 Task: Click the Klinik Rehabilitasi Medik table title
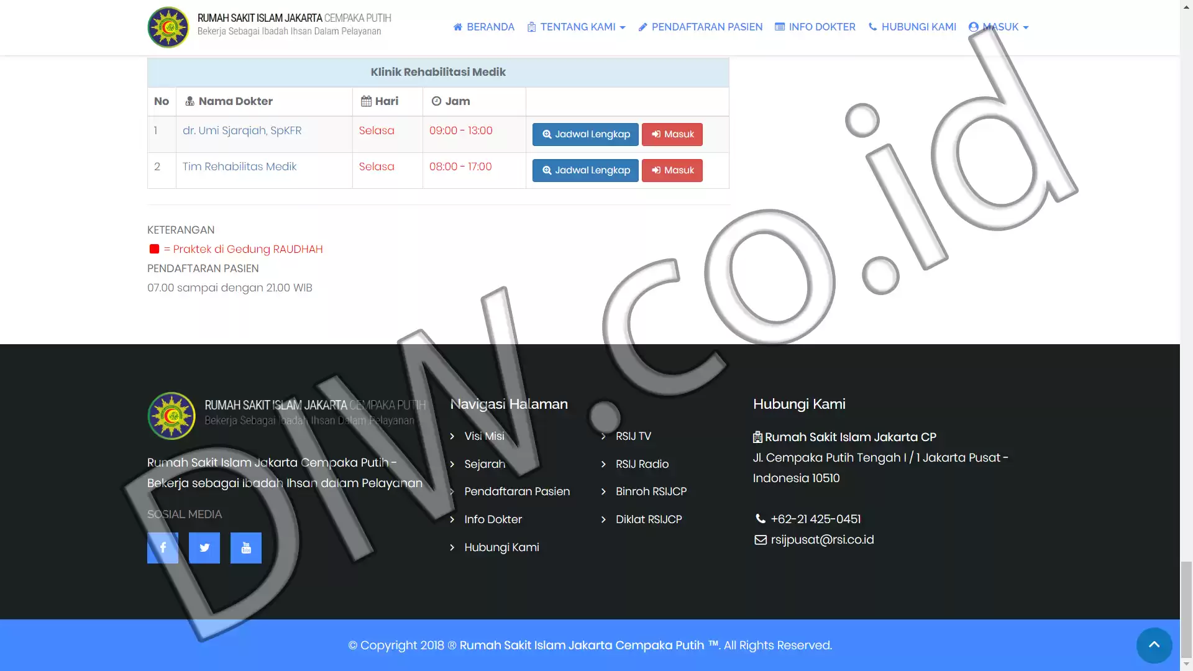tap(438, 72)
